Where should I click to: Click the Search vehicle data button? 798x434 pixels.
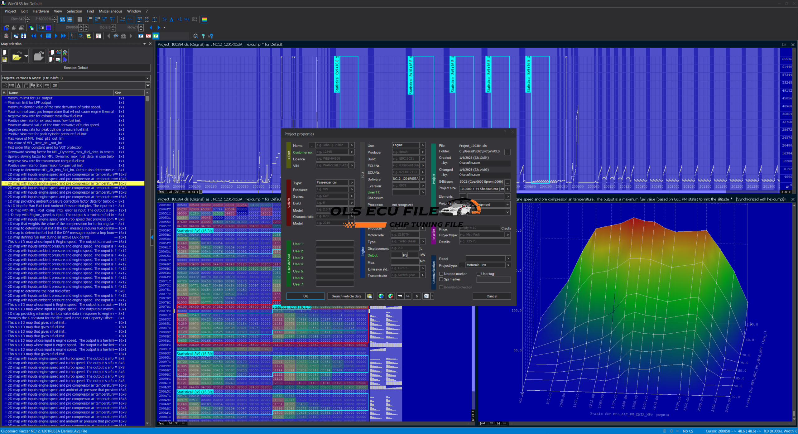click(x=346, y=296)
